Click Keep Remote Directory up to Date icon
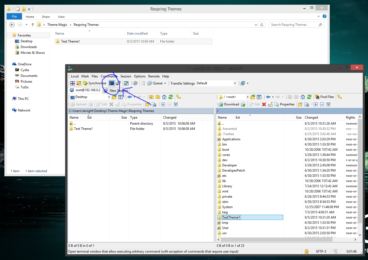The image size is (368, 260). click(x=126, y=83)
